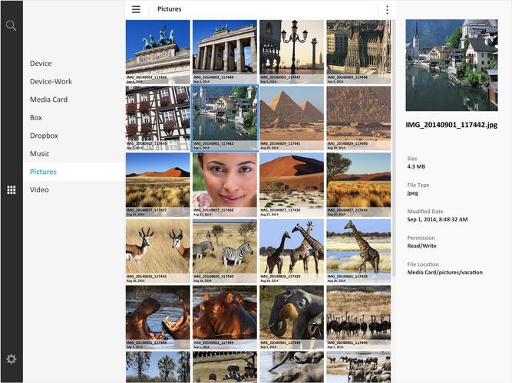Open the apps grid icon
The width and height of the screenshot is (512, 383).
pyautogui.click(x=11, y=190)
